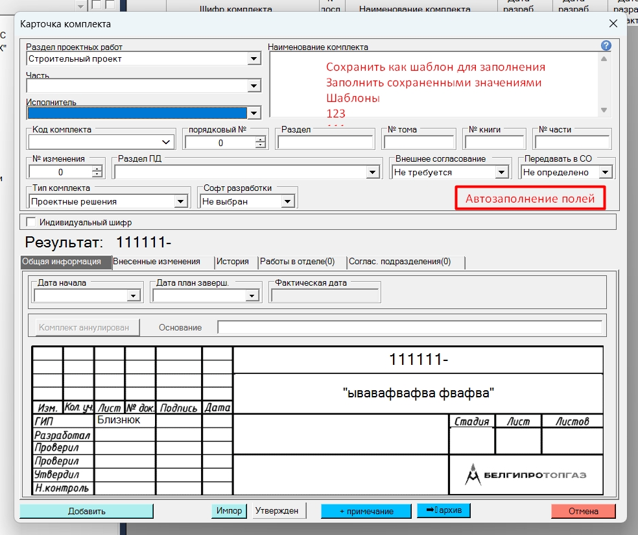
Task: Open the Исполнитель dropdown list
Action: click(254, 113)
